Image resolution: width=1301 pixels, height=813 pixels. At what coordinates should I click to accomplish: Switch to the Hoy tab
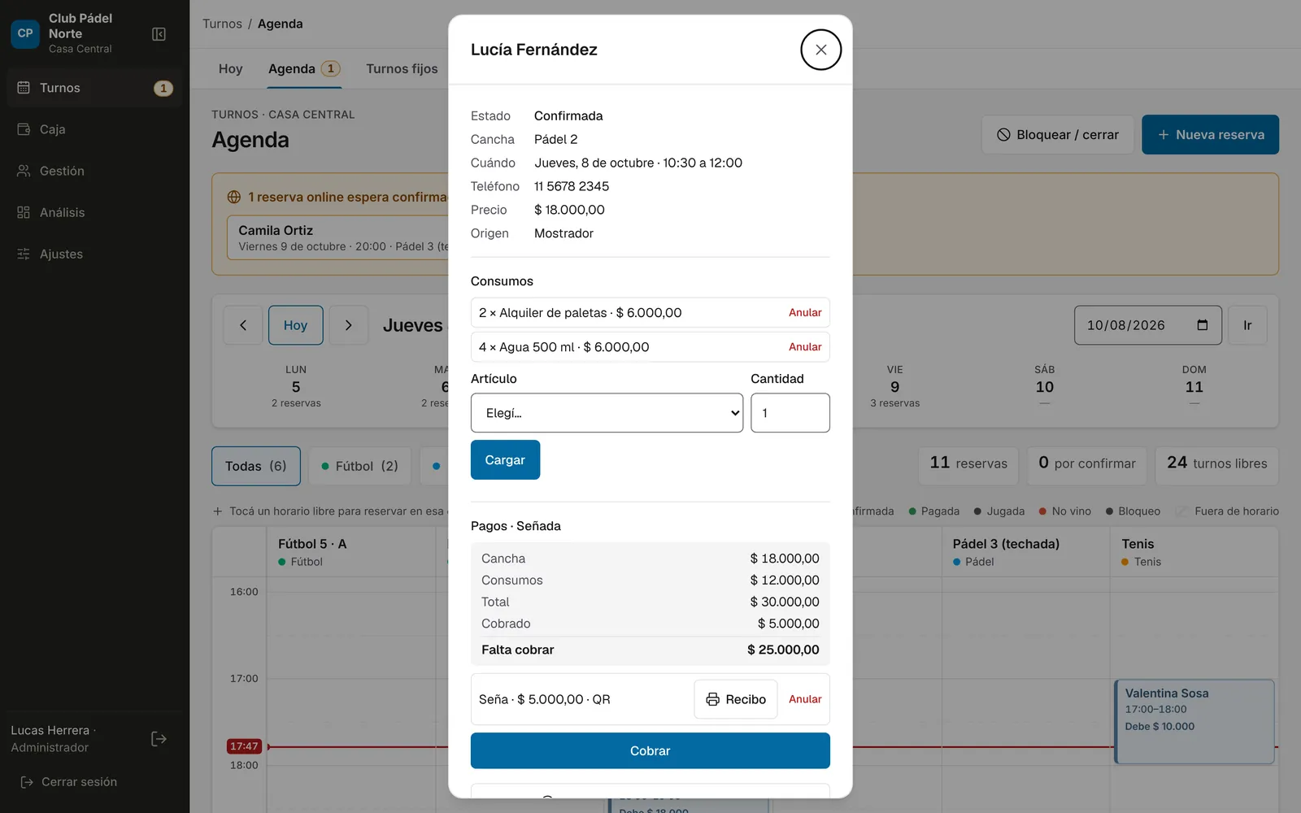point(231,69)
